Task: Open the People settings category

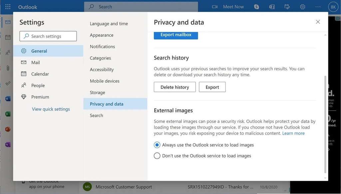Action: pos(48,85)
